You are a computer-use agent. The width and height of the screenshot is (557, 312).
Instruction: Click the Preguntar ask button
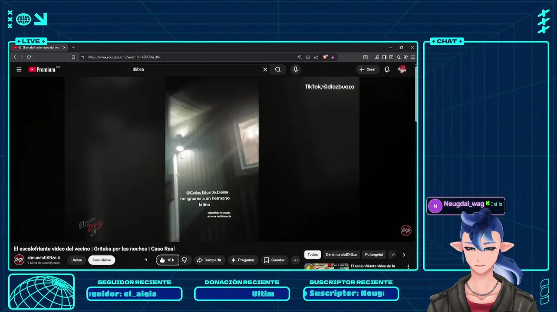point(243,260)
